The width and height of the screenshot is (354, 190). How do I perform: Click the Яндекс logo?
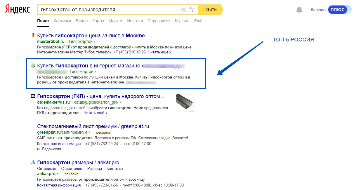[x=18, y=9]
